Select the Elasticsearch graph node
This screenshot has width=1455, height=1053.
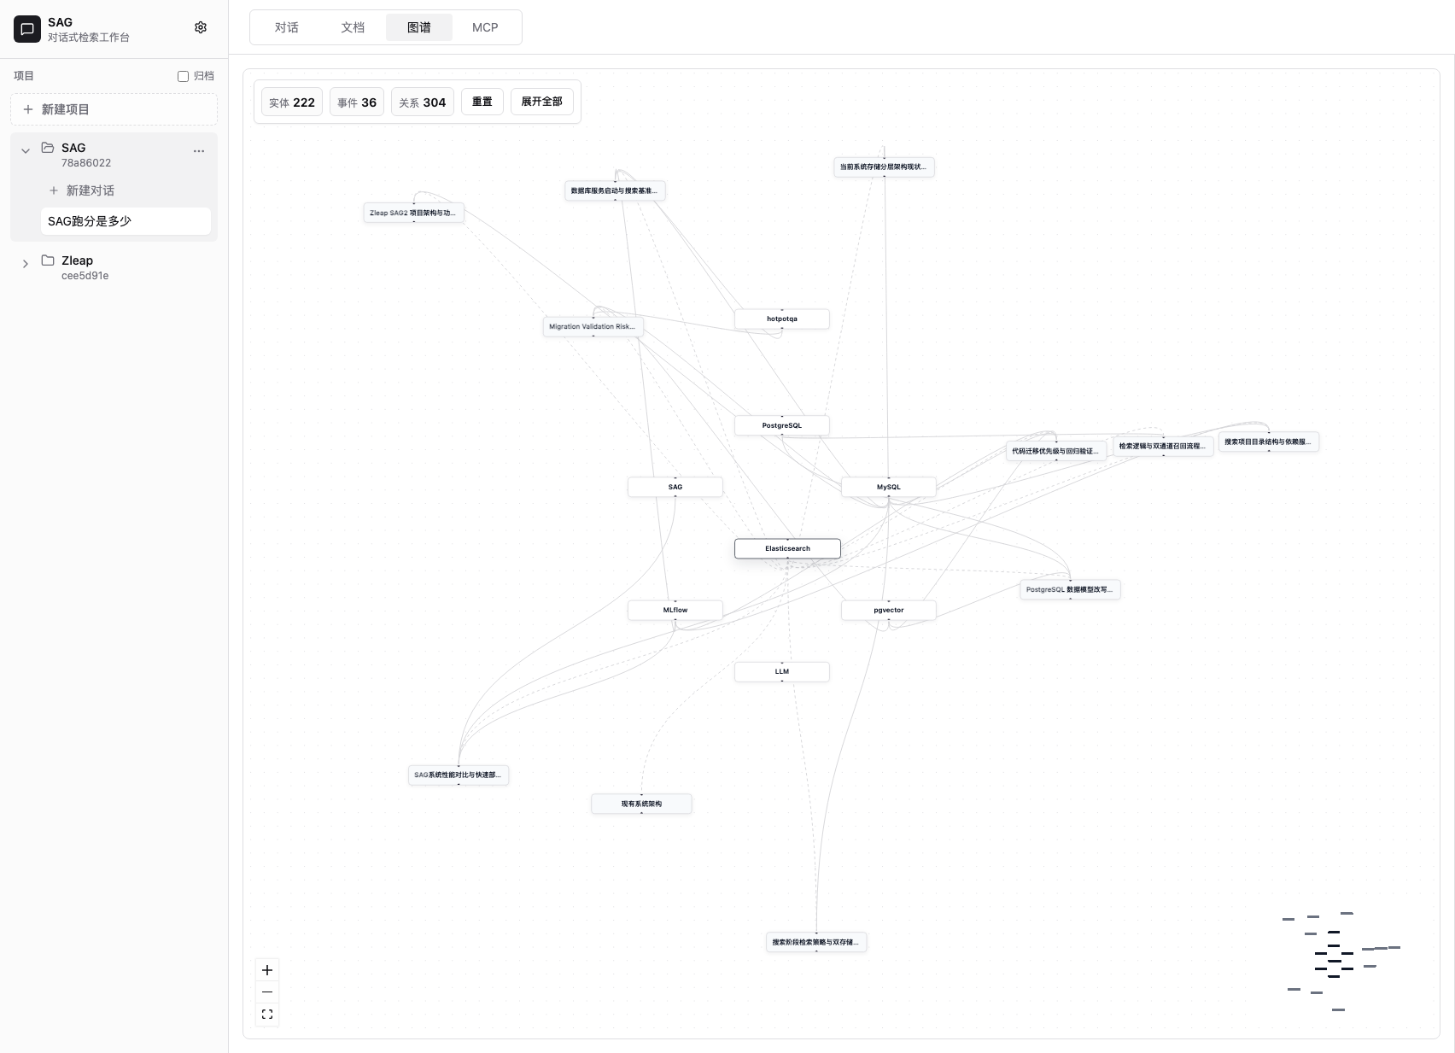pos(787,548)
